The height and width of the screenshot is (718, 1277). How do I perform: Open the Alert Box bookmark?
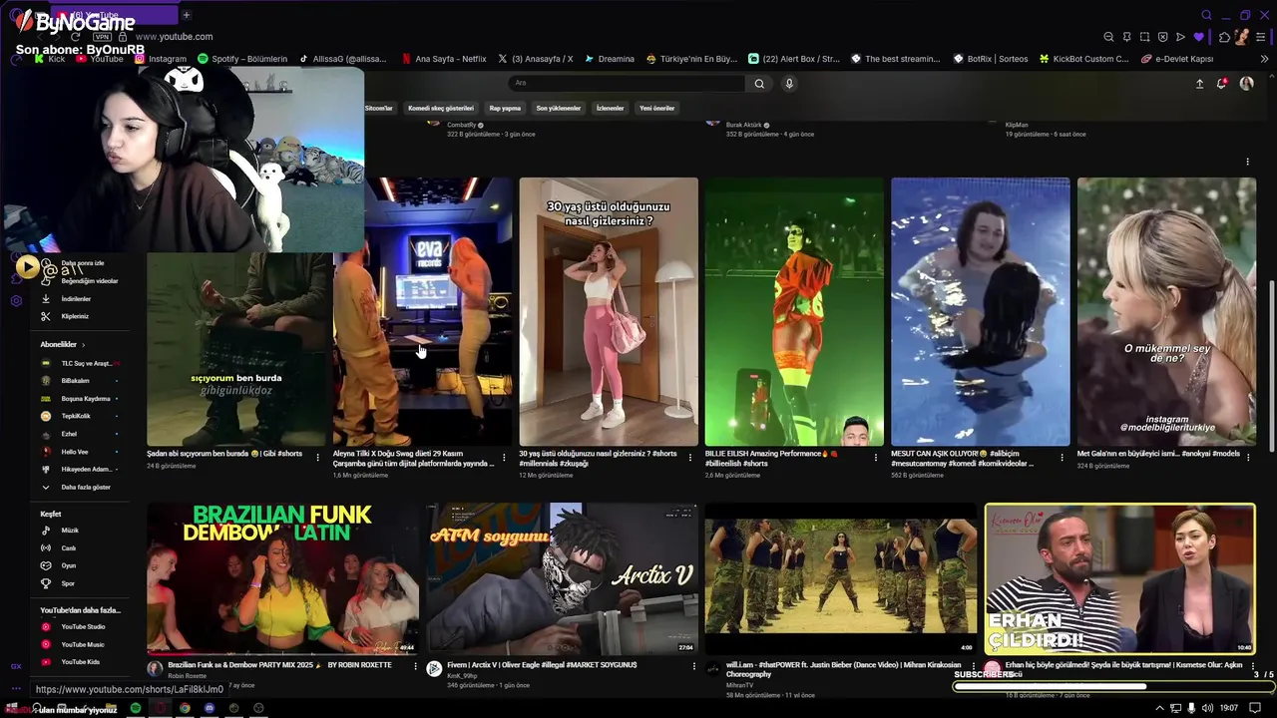(x=794, y=59)
